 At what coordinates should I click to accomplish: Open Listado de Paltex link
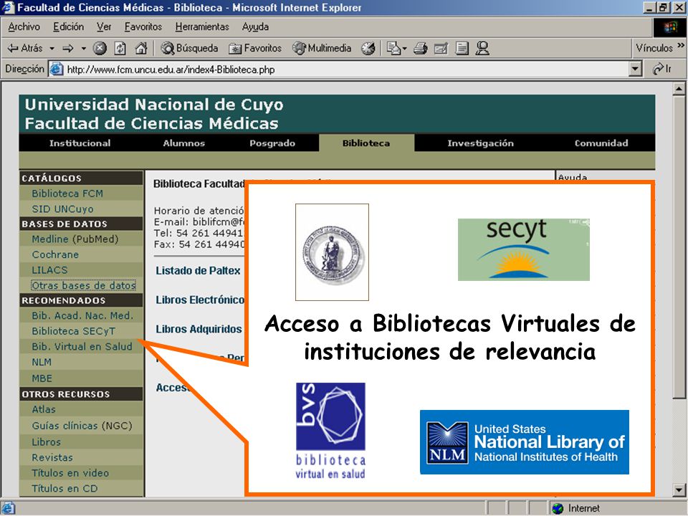pos(198,271)
